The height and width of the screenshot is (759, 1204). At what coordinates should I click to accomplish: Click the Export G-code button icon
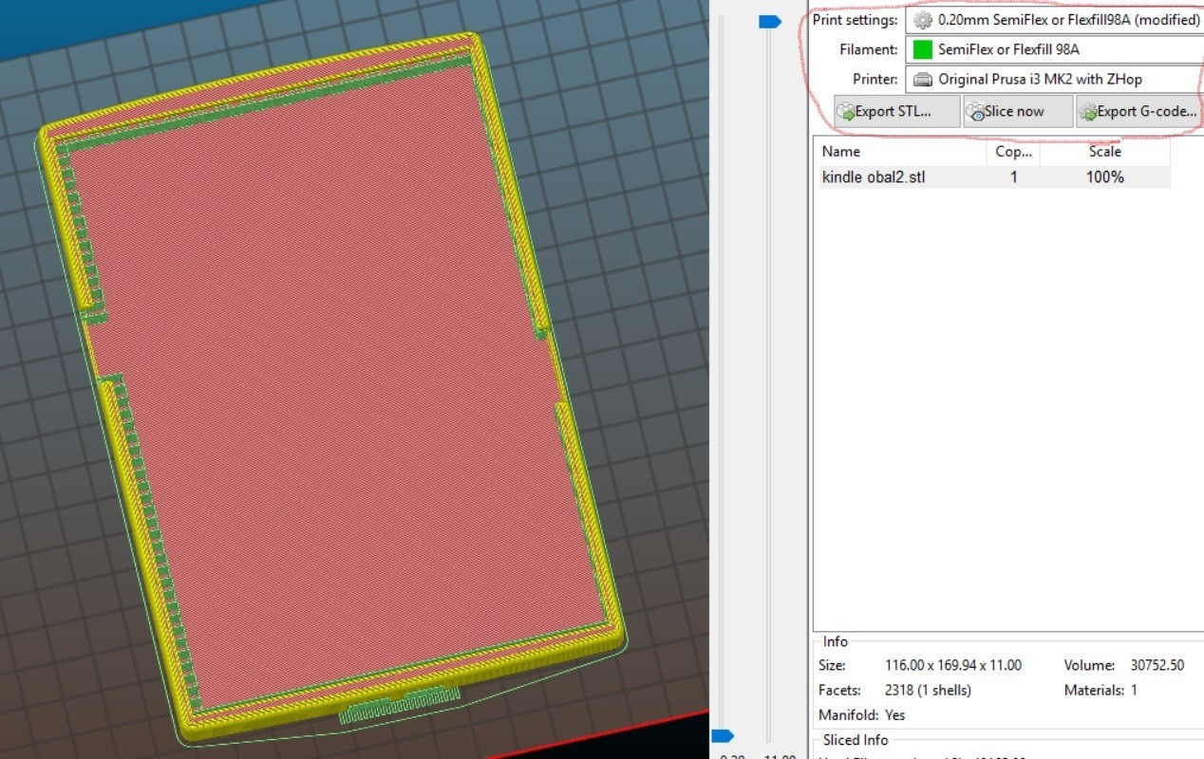tap(1088, 112)
